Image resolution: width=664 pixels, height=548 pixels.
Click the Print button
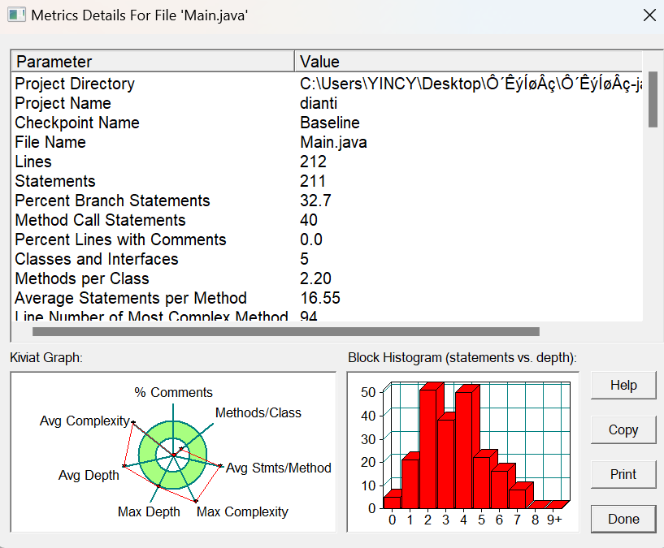(x=623, y=474)
